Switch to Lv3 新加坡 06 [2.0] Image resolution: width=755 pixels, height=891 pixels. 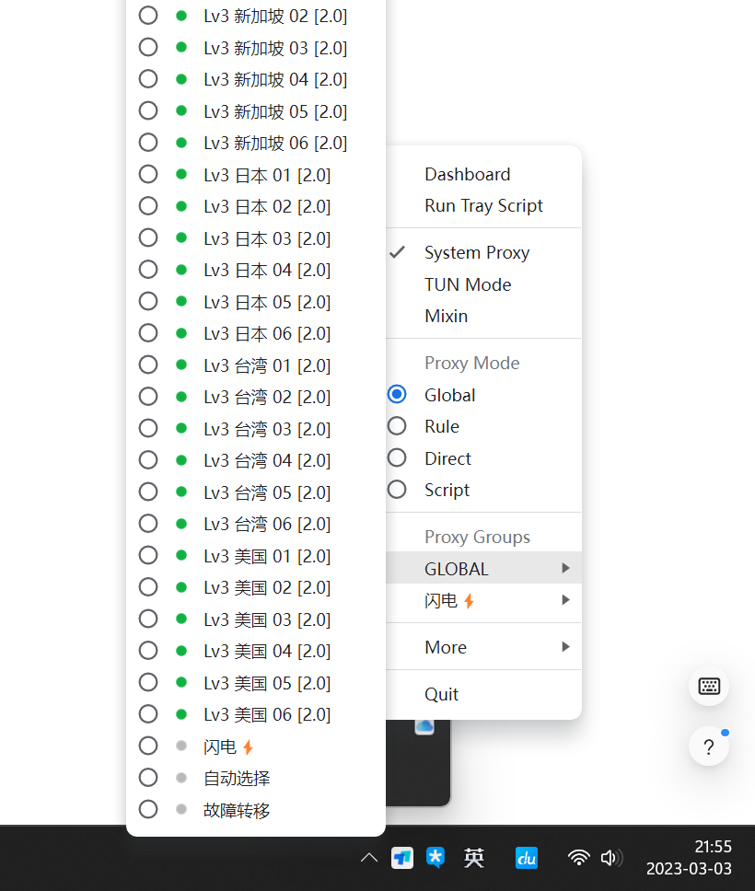(256, 143)
